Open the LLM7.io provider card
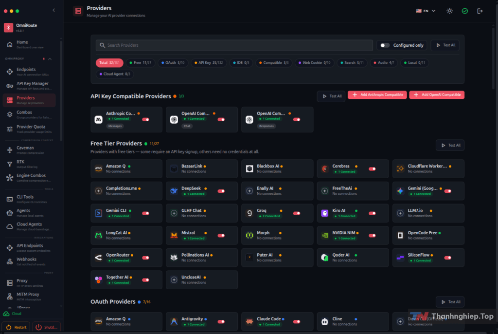The height and width of the screenshot is (334, 498). (428, 213)
